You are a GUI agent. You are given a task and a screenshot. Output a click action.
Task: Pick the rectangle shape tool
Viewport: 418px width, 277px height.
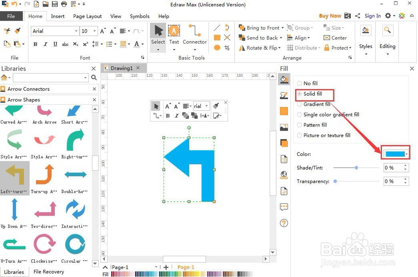pyautogui.click(x=217, y=38)
